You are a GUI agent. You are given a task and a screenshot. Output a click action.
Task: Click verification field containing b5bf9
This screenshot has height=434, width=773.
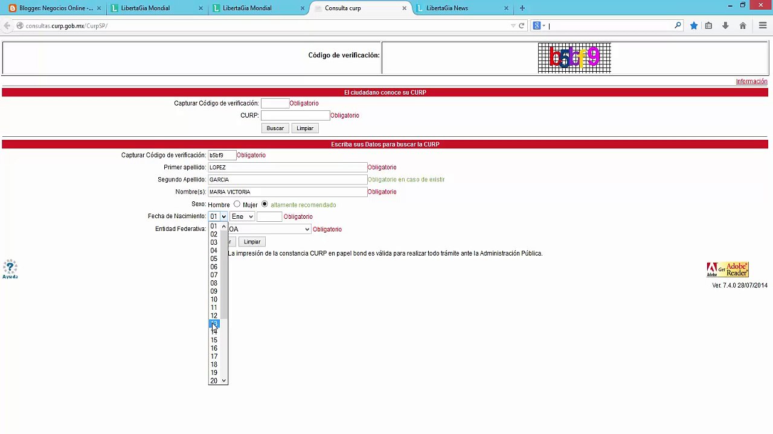(x=222, y=155)
